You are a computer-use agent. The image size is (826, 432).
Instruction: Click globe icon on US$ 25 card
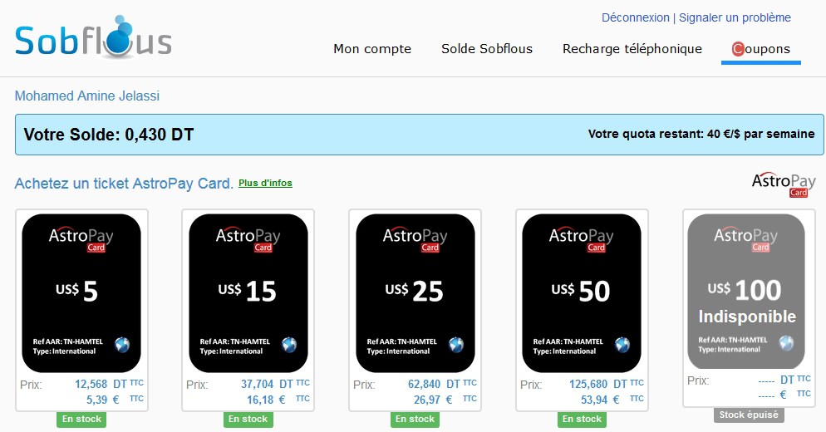456,345
